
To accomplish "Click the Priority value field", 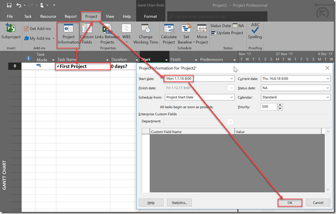I will [x=268, y=106].
